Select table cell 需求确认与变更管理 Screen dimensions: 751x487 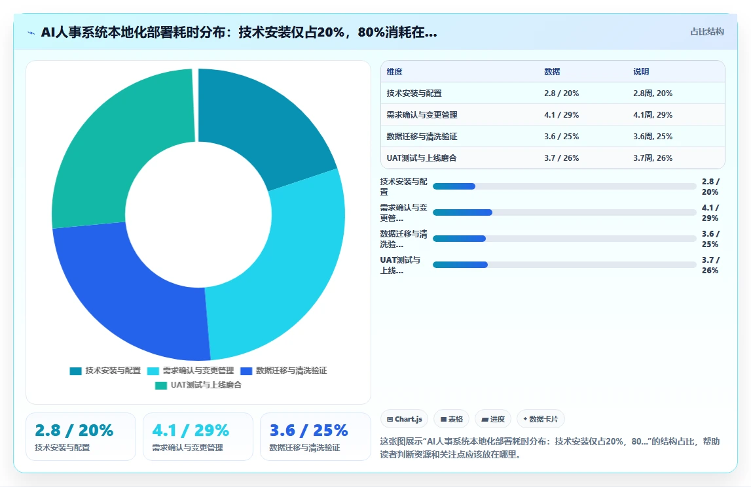(422, 115)
